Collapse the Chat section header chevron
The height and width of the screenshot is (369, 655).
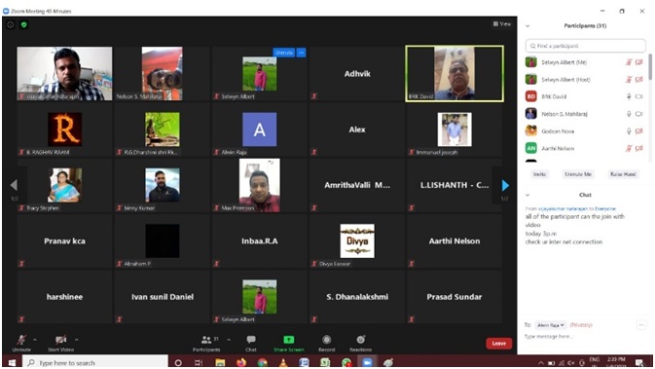pyautogui.click(x=528, y=195)
